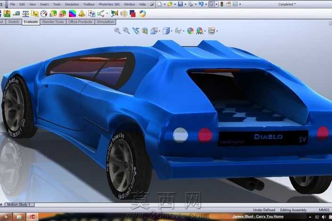The width and height of the screenshot is (332, 221).
Task: Open the View Settings icon
Action: (212, 31)
